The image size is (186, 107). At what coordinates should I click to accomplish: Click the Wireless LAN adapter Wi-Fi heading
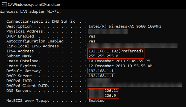click(30, 12)
